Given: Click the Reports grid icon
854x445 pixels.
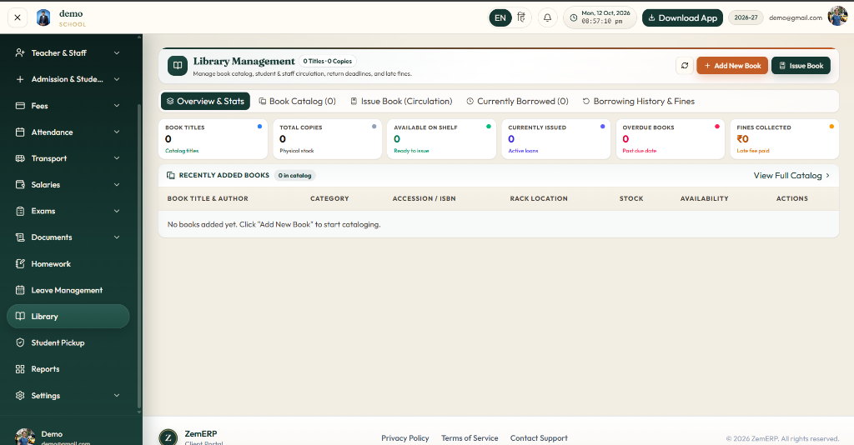Looking at the screenshot, I should click(x=20, y=369).
